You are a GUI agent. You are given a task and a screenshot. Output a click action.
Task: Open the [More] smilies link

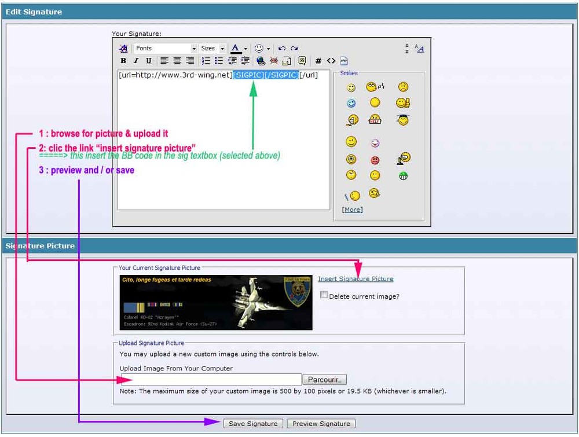click(x=352, y=210)
